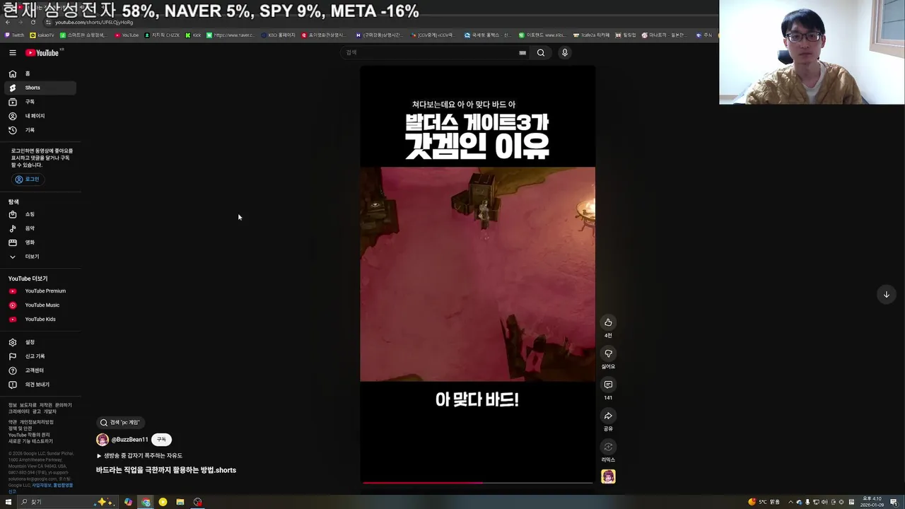Open @BuzzBean11 channel name link
The image size is (905, 509).
(x=130, y=440)
